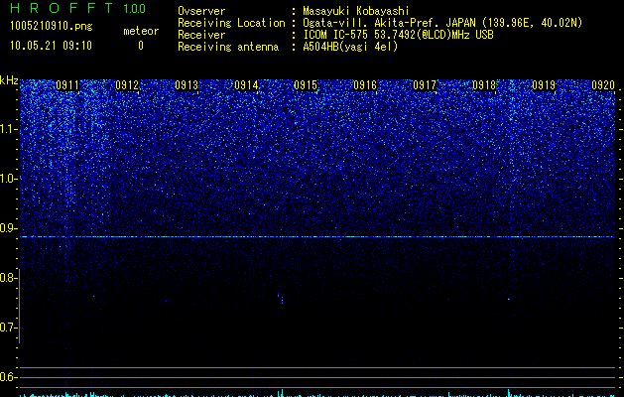The width and height of the screenshot is (624, 397).
Task: Click the intensity spike under the 0919 echo
Action: (x=509, y=393)
